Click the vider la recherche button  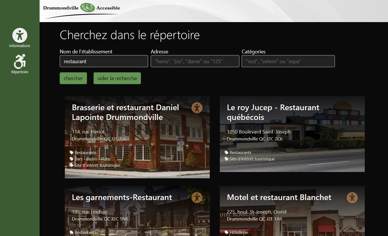click(117, 78)
